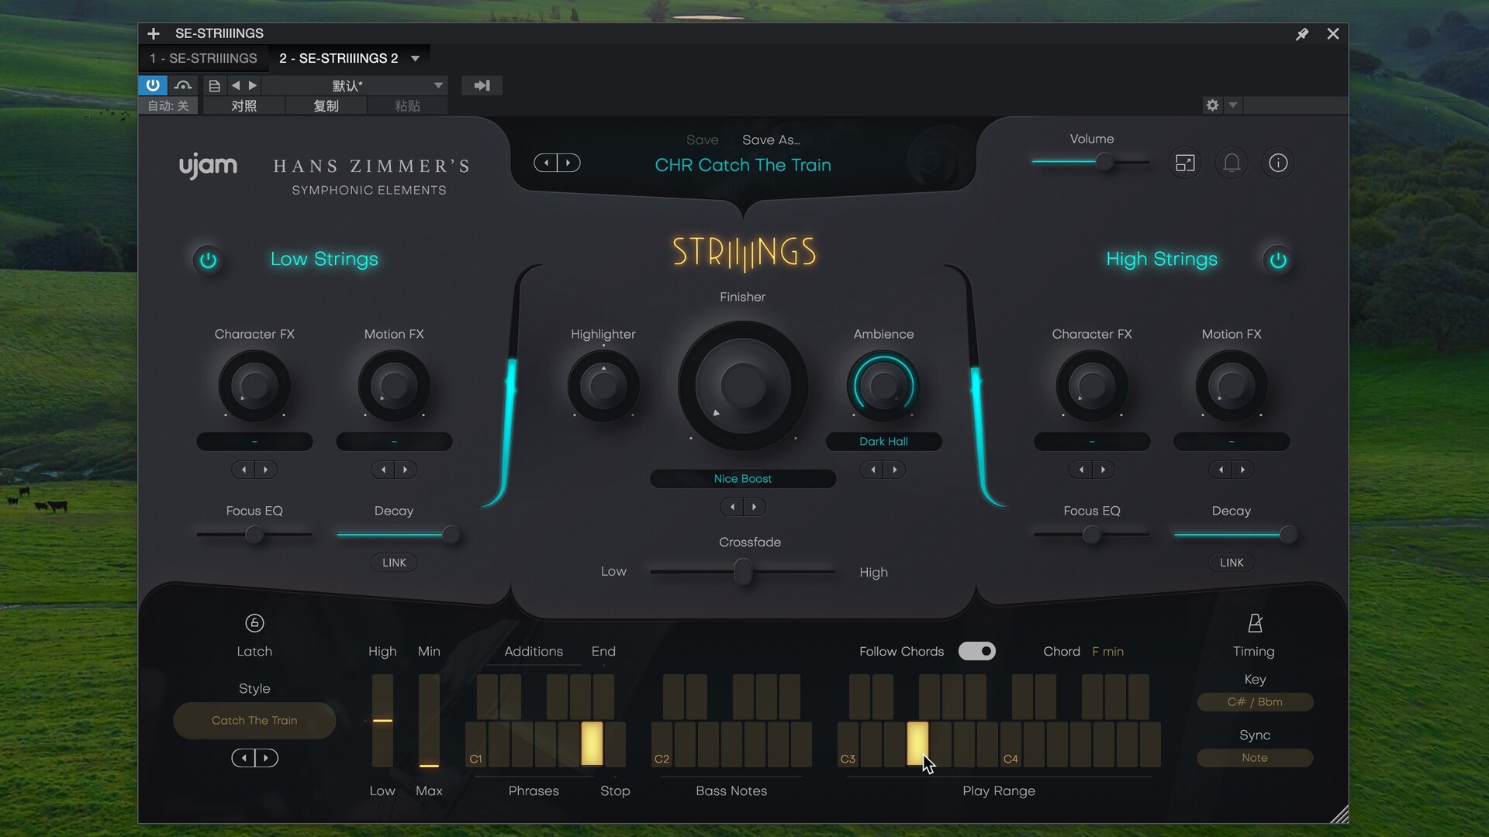1489x837 pixels.
Task: Click the 粘贴 paste button
Action: 407,105
